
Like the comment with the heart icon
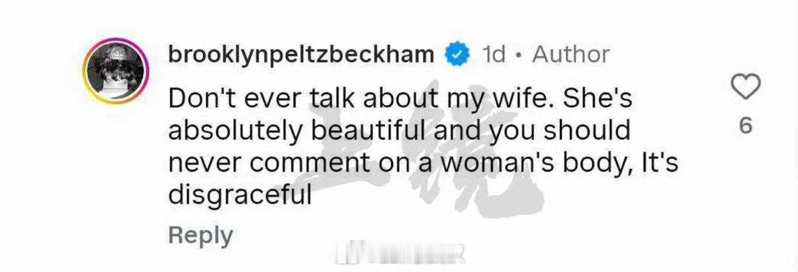(x=745, y=86)
